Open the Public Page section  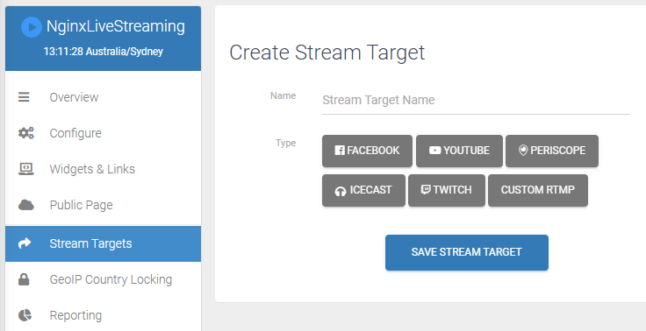tap(103, 205)
